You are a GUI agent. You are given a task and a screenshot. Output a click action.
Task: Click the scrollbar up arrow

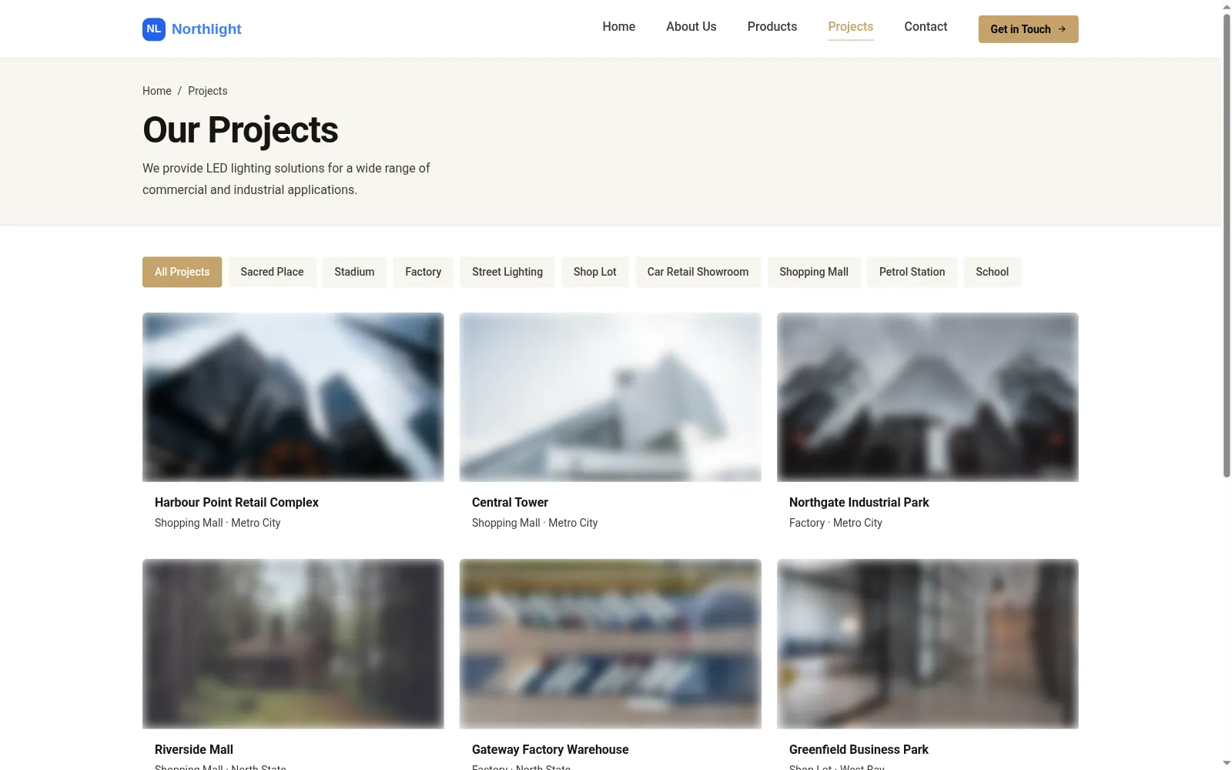1227,6
